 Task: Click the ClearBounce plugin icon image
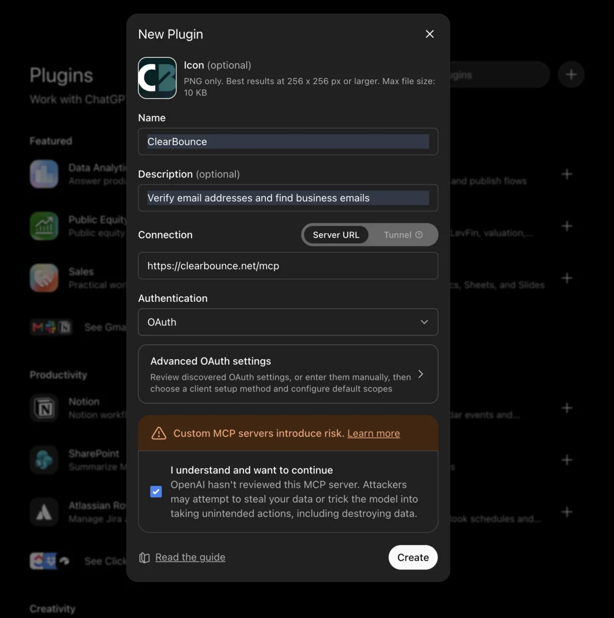[x=157, y=78]
